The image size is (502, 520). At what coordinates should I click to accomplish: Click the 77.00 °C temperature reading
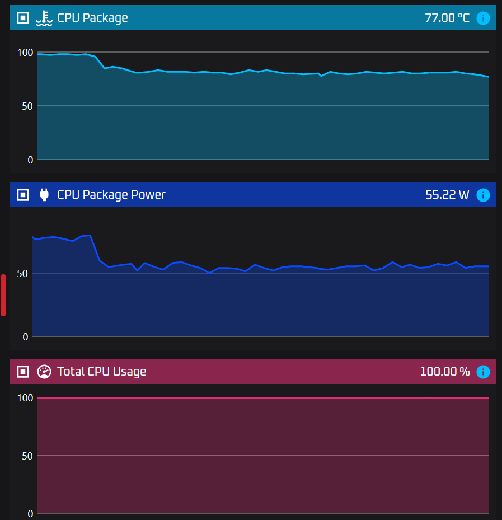click(x=447, y=18)
